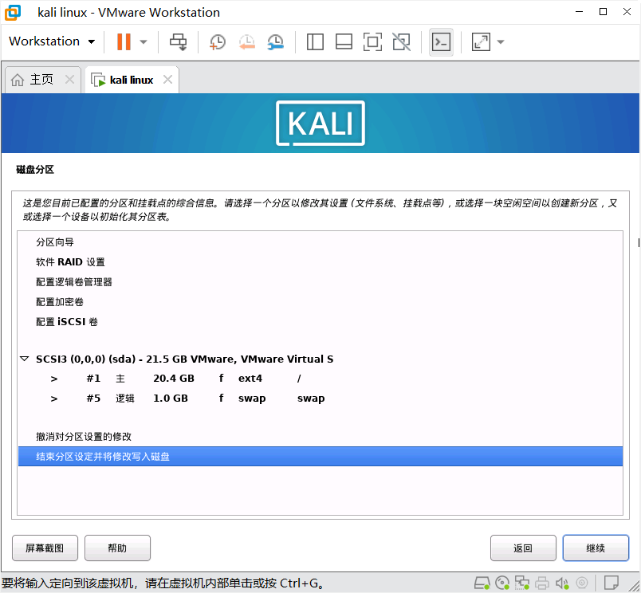Screen dimensions: 641x593
Task: Open the Workstation menu dropdown
Action: [x=51, y=41]
